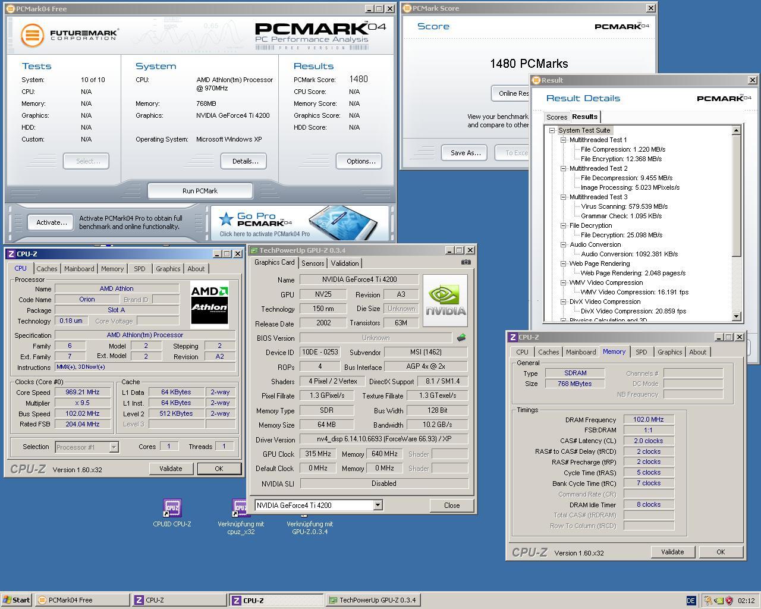Click the DRAM Frequency value 102.0 MHz
The width and height of the screenshot is (761, 609).
pos(649,419)
